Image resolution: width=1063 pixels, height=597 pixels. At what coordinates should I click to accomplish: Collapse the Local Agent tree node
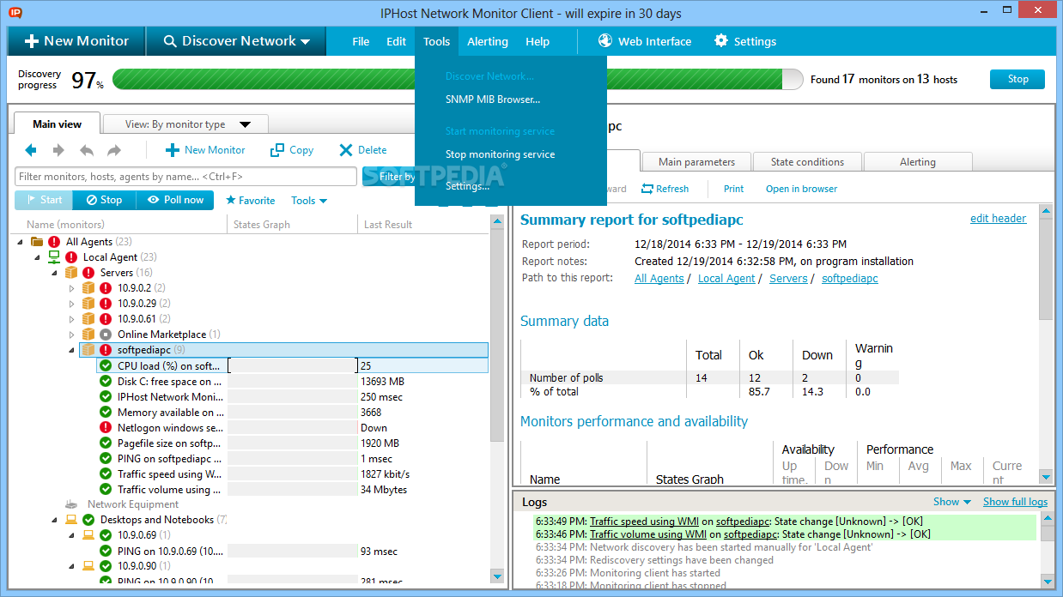(x=37, y=257)
